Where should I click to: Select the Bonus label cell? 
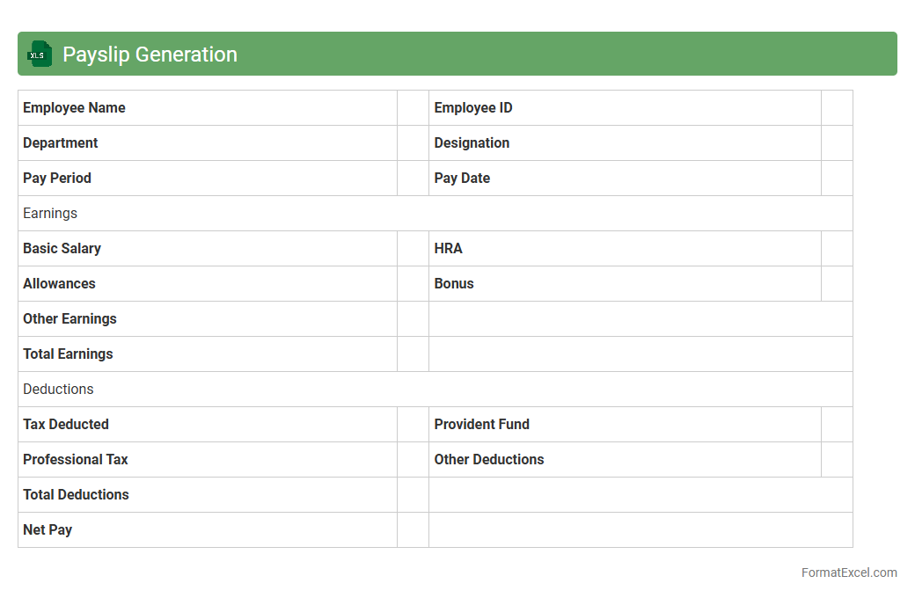[625, 284]
